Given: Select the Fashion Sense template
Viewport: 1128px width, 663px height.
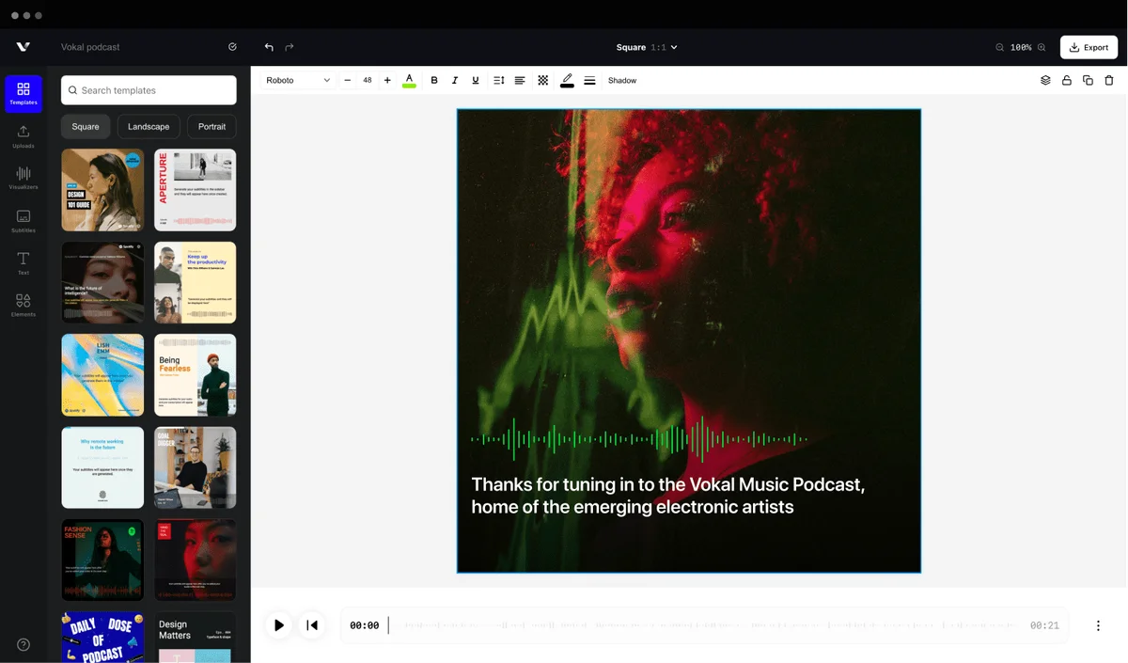Looking at the screenshot, I should (102, 560).
